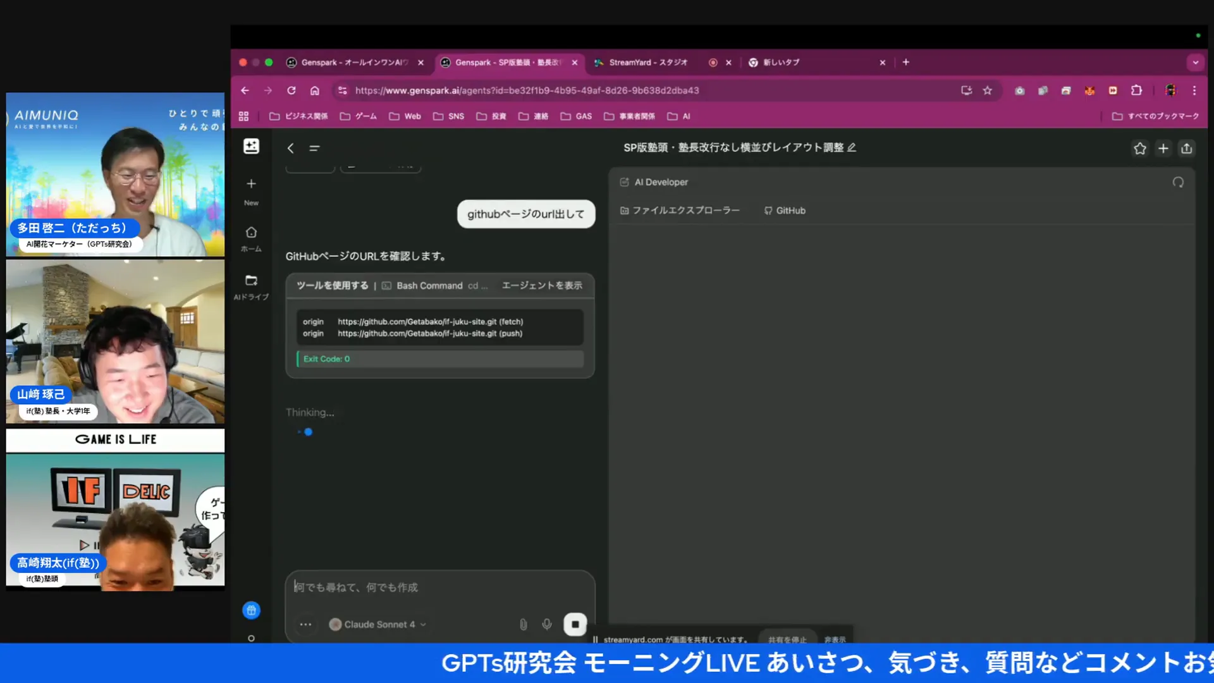
Task: Focus the 何でも尋ねて chat input field
Action: (x=439, y=588)
